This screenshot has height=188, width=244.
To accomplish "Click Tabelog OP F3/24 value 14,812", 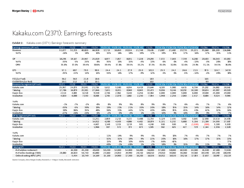I will coord(96,122).
